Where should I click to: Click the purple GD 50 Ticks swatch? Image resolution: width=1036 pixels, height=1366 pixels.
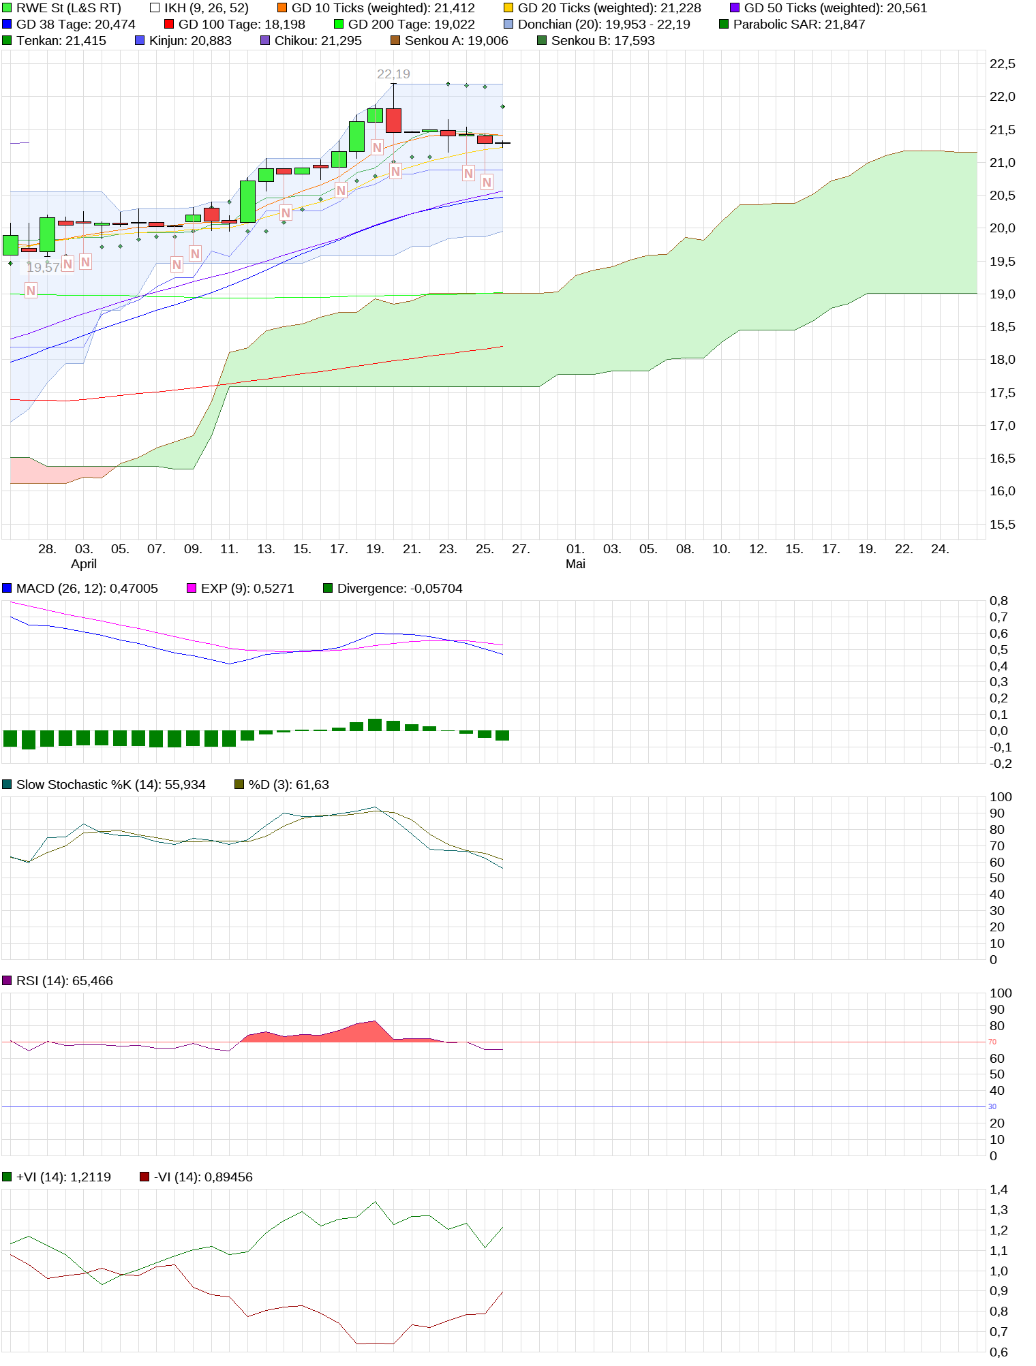click(x=735, y=8)
